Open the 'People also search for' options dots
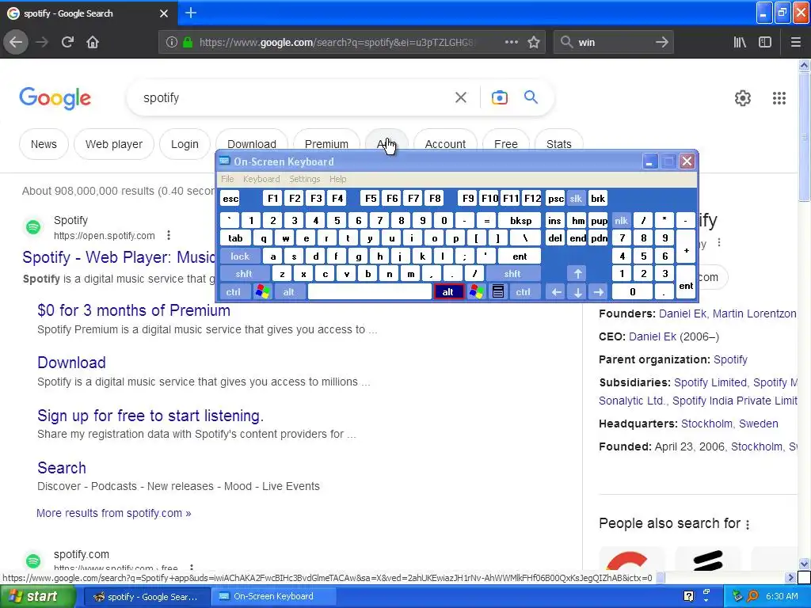The width and height of the screenshot is (811, 608). 748,524
